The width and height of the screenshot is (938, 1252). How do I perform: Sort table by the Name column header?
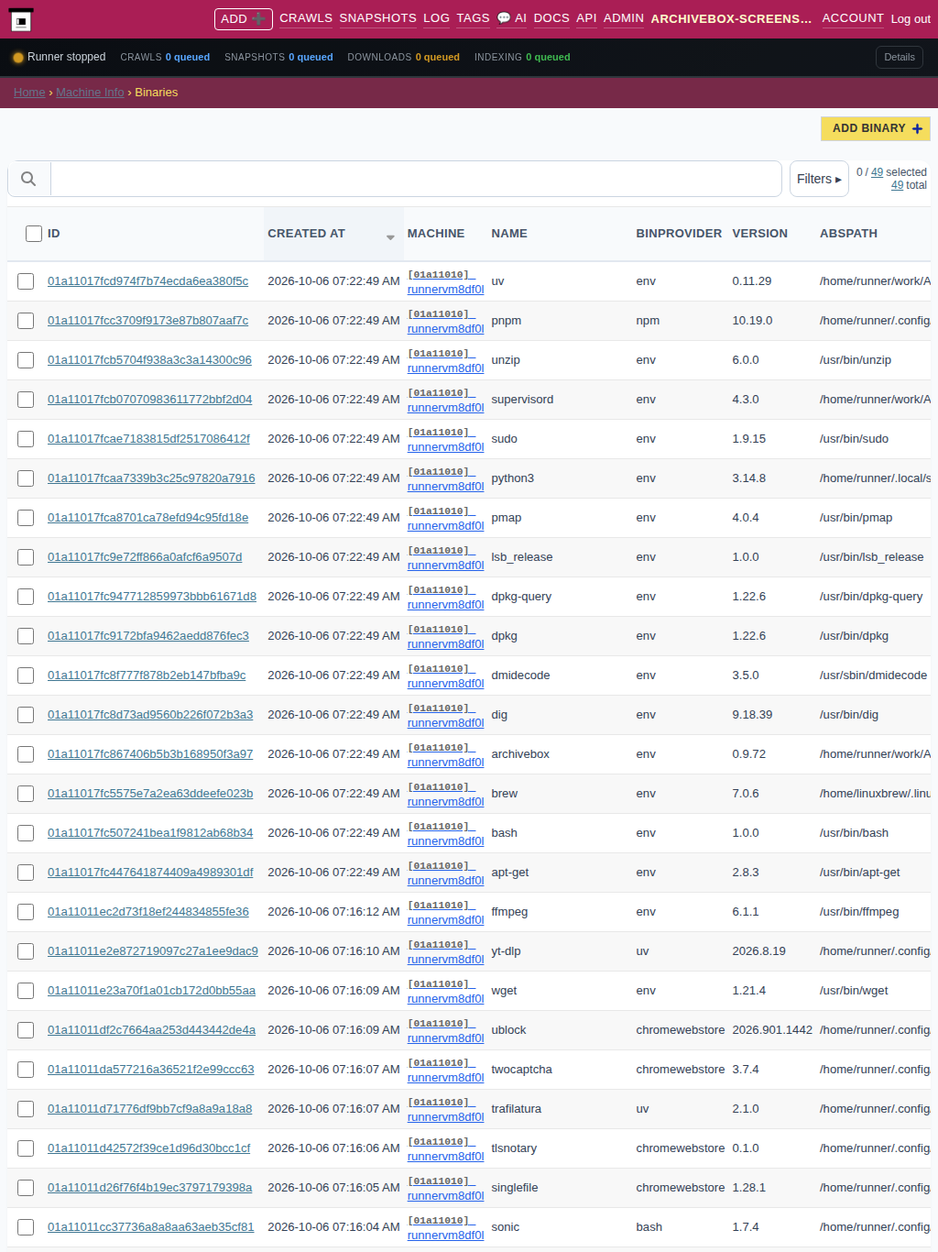tap(509, 234)
